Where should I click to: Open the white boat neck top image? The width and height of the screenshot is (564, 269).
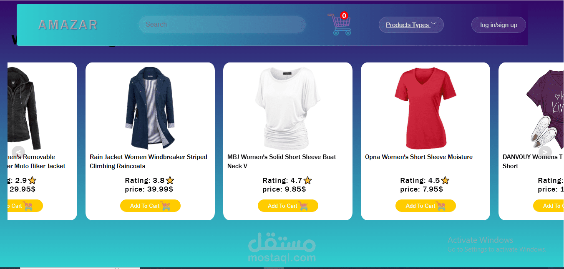click(288, 108)
